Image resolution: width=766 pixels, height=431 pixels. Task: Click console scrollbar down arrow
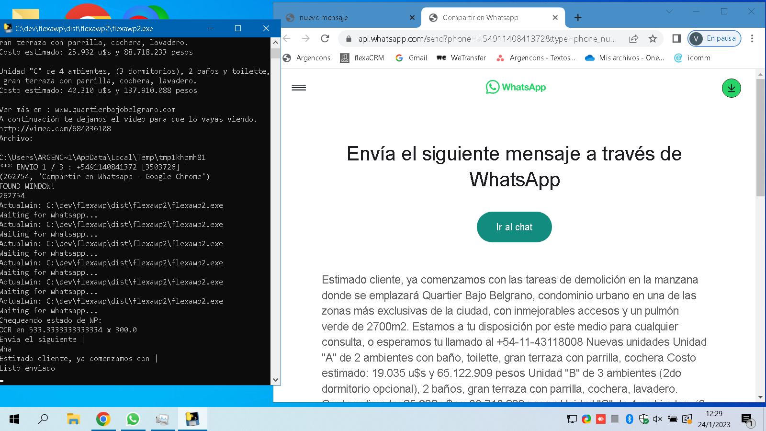point(275,380)
